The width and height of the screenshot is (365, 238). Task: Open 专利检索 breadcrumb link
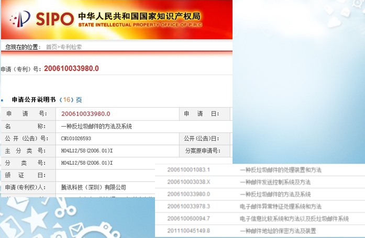[x=71, y=47]
